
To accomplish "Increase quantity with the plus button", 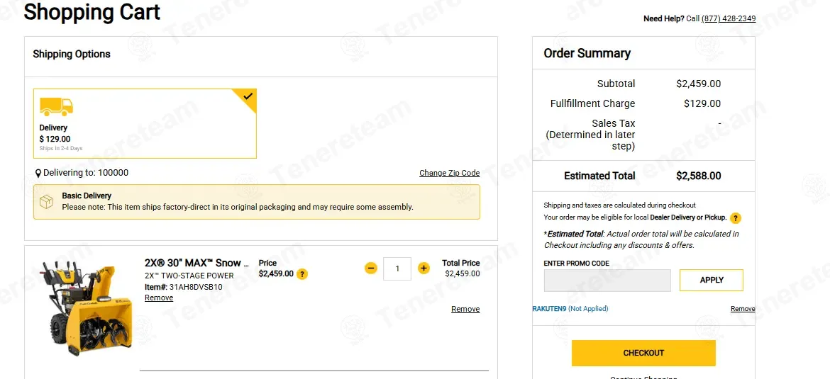I will 424,268.
